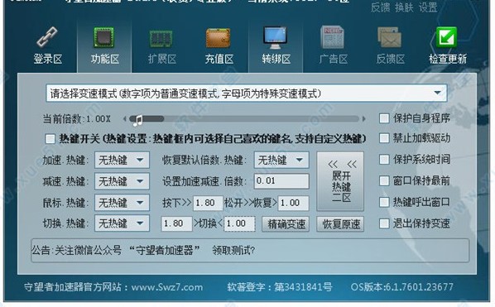
Task: Click the 公告 announcement text
Action: click(142, 251)
